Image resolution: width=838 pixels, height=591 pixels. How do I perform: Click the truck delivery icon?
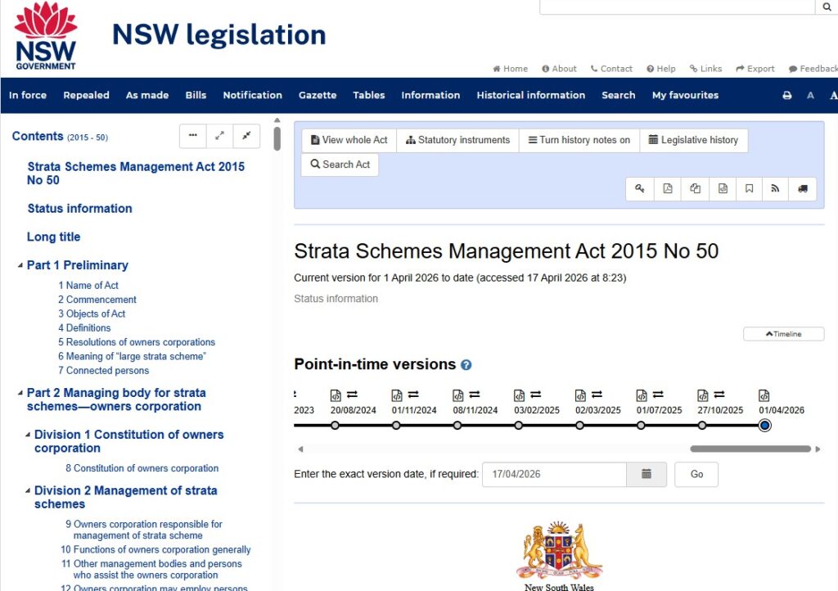(802, 189)
